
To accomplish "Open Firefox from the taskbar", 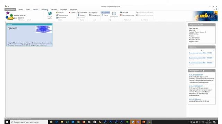I will click(x=84, y=122).
